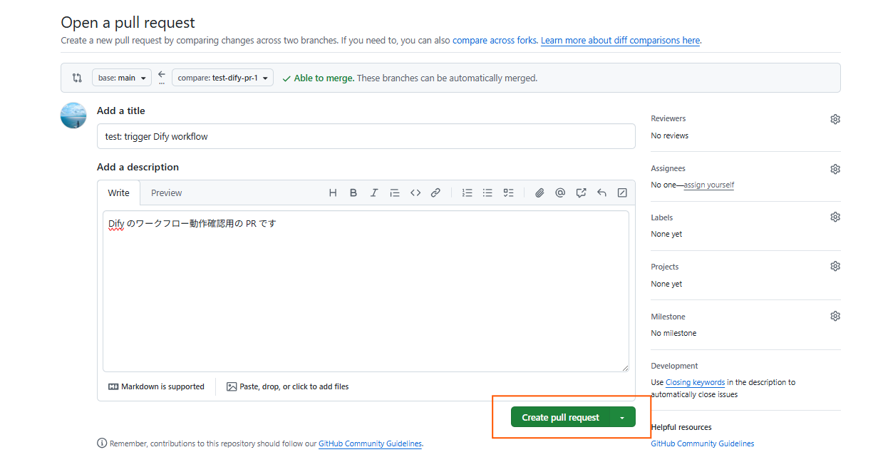Open Milestone gear settings
This screenshot has height=472, width=878.
(x=835, y=316)
